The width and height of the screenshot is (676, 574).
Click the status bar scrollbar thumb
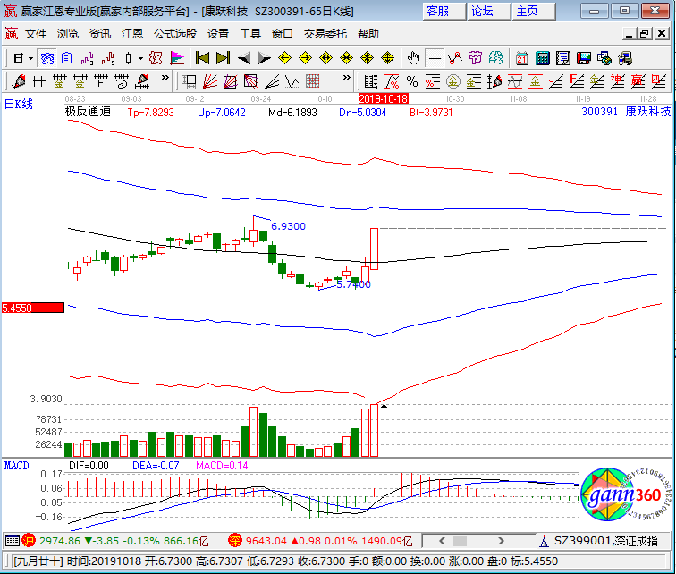(460, 540)
